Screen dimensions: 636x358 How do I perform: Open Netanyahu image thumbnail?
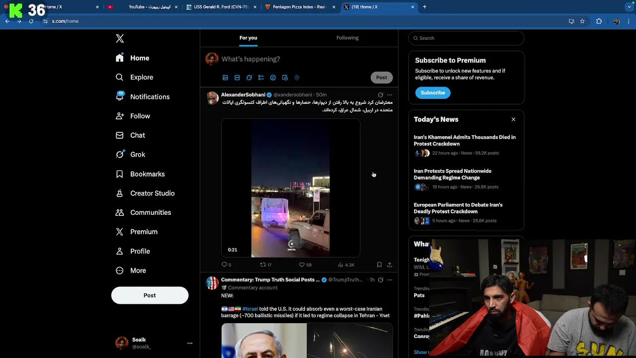[x=264, y=341]
